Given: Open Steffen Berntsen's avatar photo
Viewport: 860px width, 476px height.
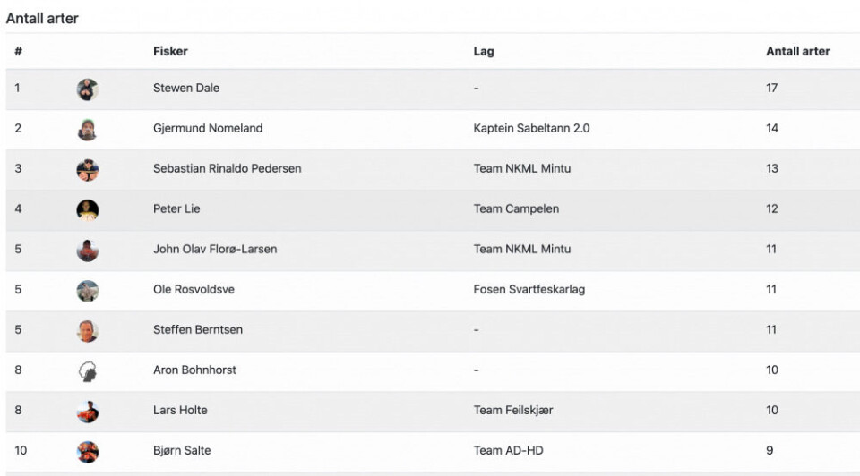Looking at the screenshot, I should click(87, 330).
